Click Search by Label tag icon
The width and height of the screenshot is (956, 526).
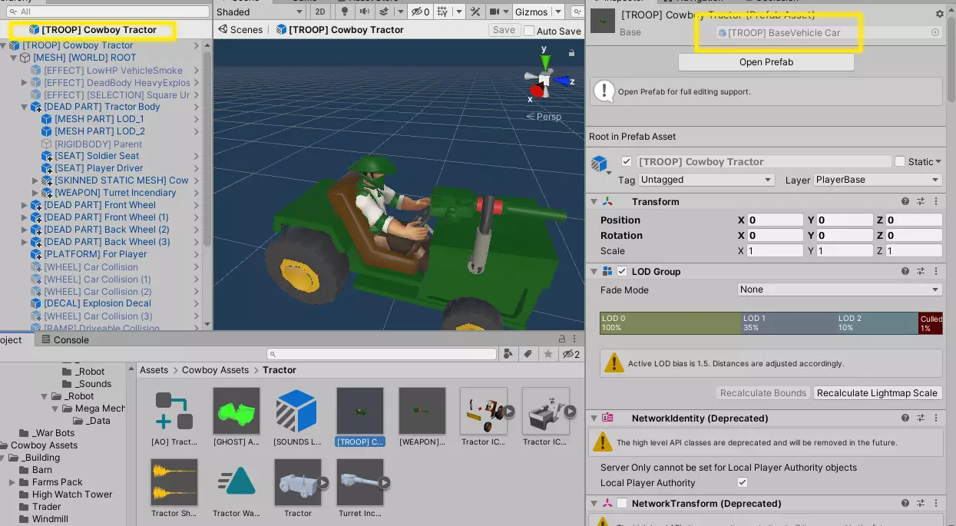point(528,354)
